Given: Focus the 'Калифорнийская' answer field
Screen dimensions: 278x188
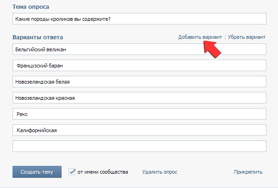Looking at the screenshot, I should click(x=139, y=130).
